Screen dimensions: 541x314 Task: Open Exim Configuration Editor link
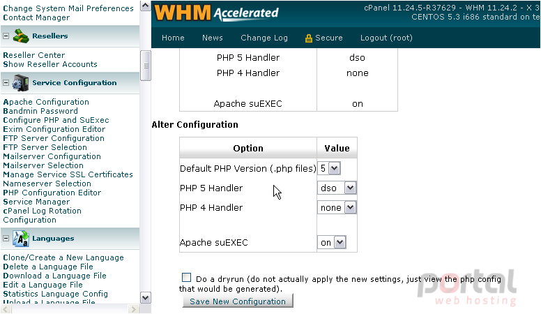(54, 129)
